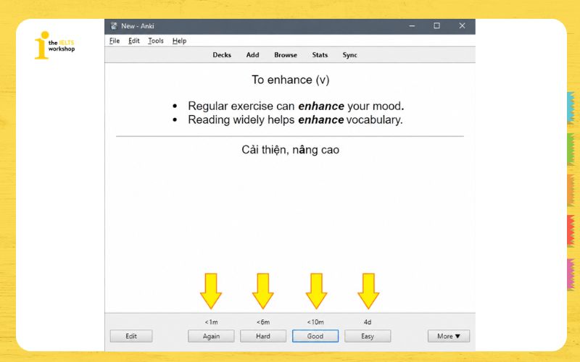580x362 pixels.
Task: Rate the card Easy
Action: point(368,336)
